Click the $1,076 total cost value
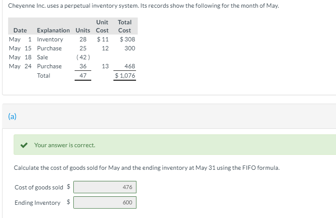The width and height of the screenshot is (336, 218). coord(125,76)
